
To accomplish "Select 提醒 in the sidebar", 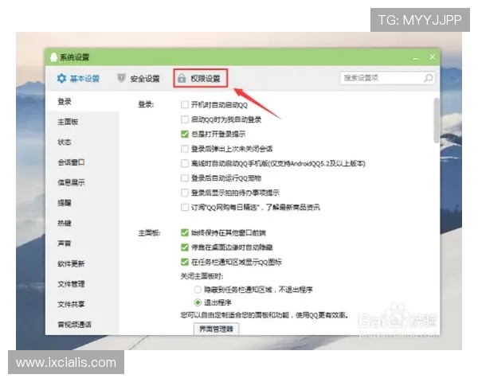I will coord(65,203).
